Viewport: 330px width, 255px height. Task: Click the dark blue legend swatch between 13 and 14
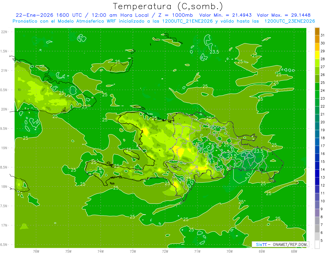tap(317, 173)
